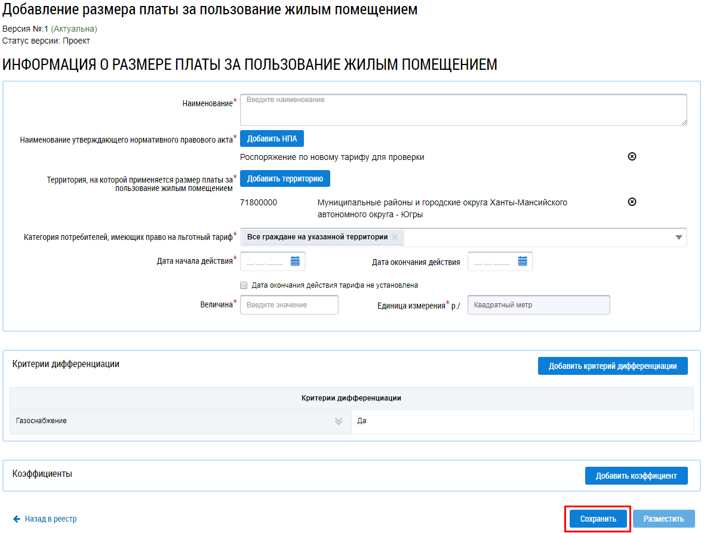This screenshot has height=533, width=707.
Task: Go back via Назад в реестр link
Action: click(x=51, y=519)
